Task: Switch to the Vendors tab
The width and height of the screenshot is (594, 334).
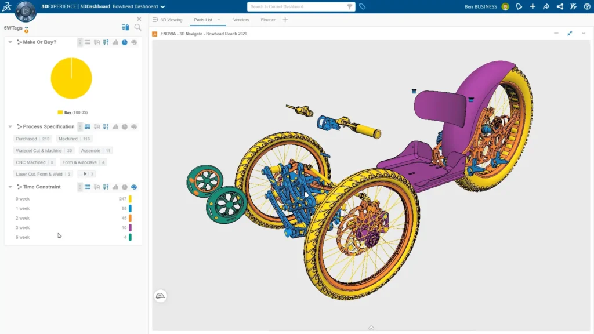Action: [241, 19]
